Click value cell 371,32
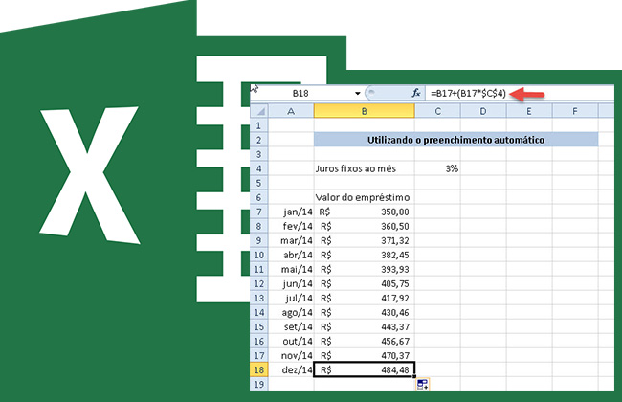This screenshot has width=622, height=402. [x=365, y=240]
